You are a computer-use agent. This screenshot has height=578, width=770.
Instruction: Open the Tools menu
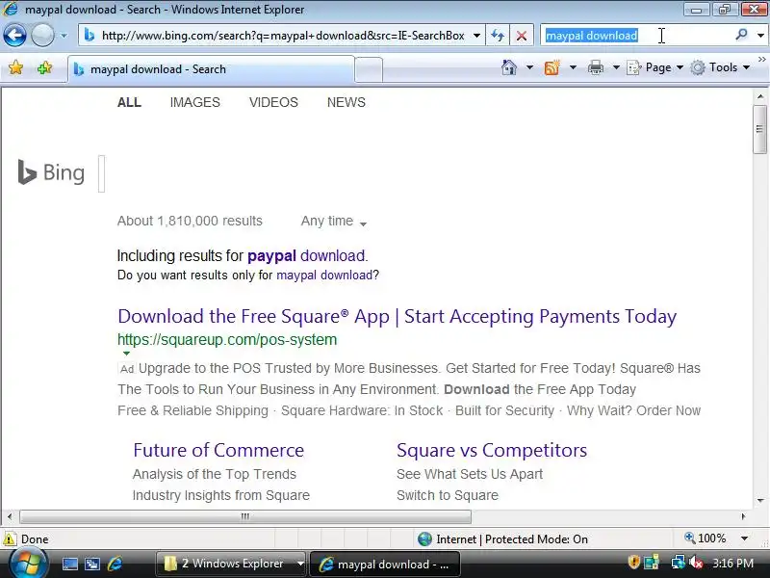coord(720,67)
